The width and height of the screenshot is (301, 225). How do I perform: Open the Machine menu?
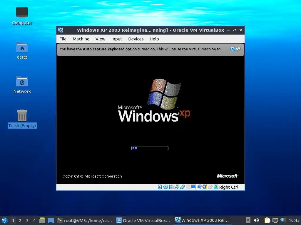point(81,39)
